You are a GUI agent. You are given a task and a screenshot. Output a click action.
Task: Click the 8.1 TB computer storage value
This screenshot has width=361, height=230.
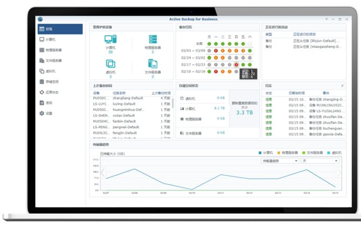(219, 108)
